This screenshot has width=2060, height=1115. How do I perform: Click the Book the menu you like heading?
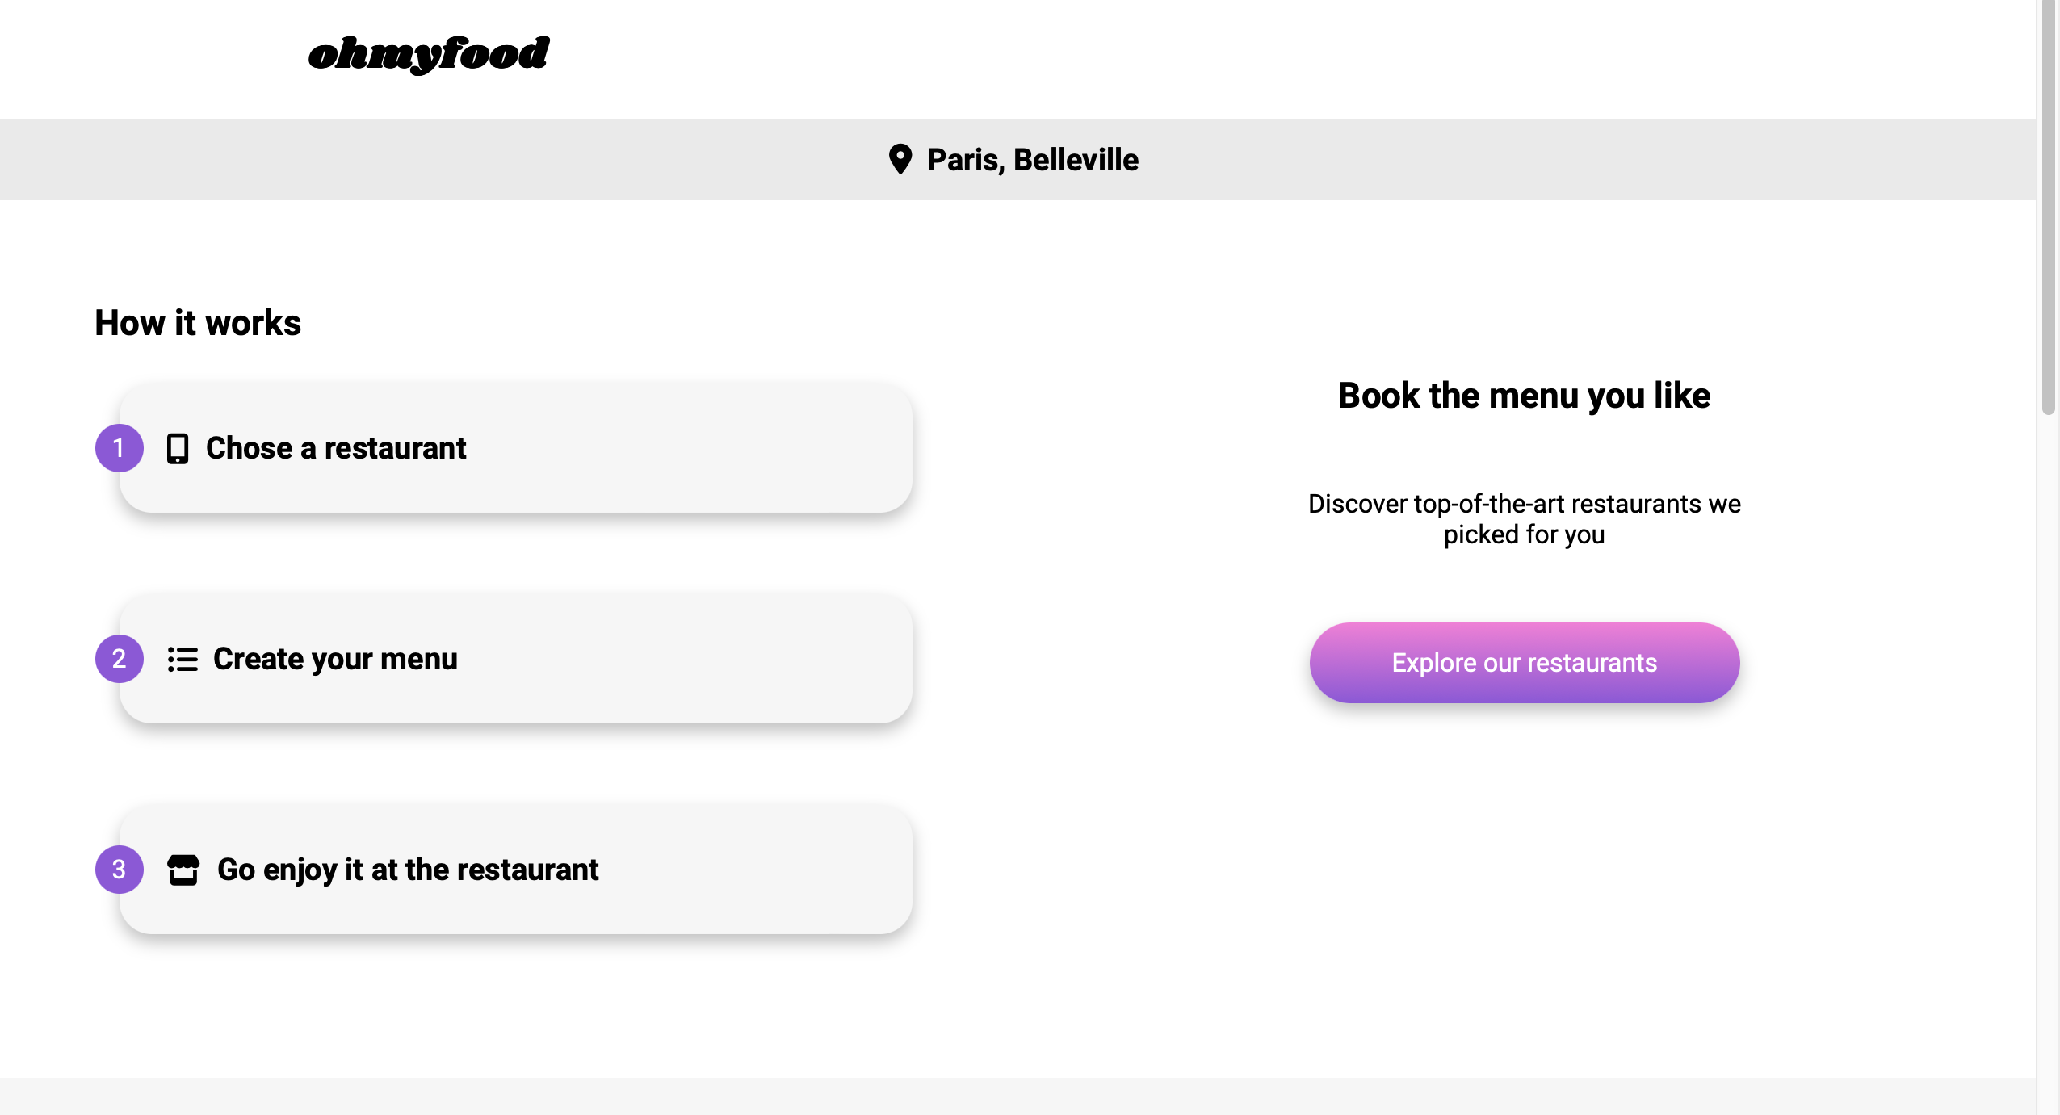point(1524,396)
